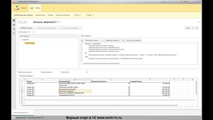
Task: Click the result table horizontal scrollbar
Action: 100,105
